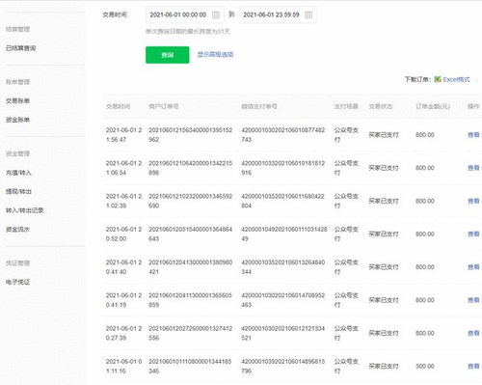This screenshot has width=482, height=385.
Task: Open the calendar icon for start date 2021-06-01 00:00:00
Action: pyautogui.click(x=216, y=14)
